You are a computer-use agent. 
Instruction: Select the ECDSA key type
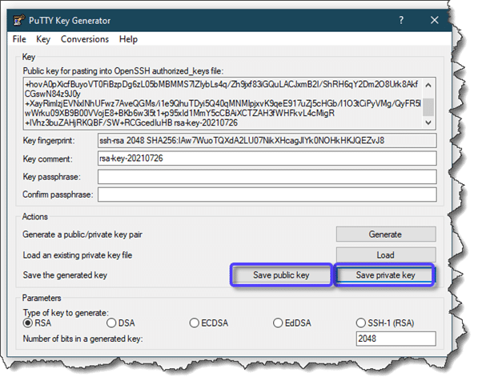pyautogui.click(x=195, y=323)
